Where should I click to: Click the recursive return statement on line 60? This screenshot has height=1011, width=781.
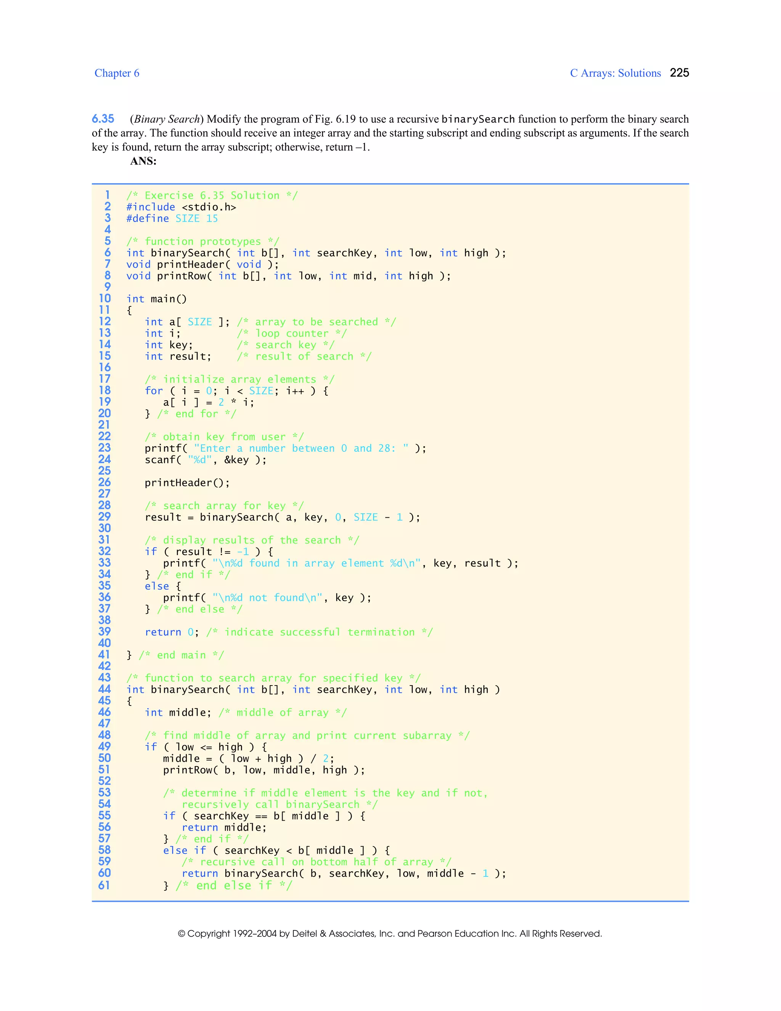pos(344,874)
